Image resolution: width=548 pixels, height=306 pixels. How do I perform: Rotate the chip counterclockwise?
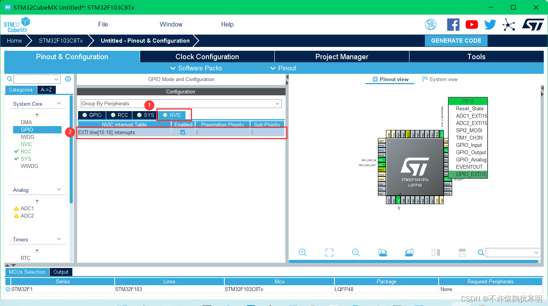409,253
